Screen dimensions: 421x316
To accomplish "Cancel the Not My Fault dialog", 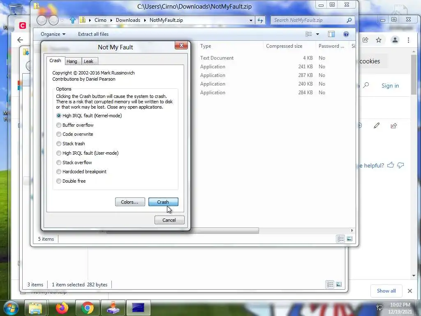I will point(169,220).
